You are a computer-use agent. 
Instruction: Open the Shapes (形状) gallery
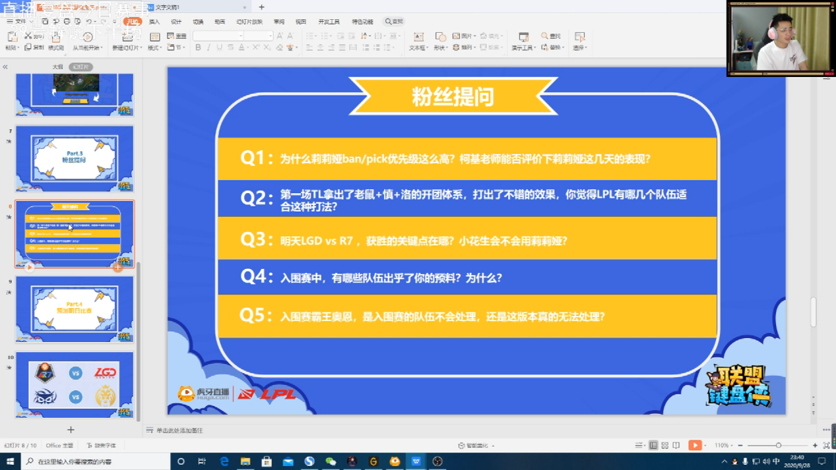click(440, 41)
